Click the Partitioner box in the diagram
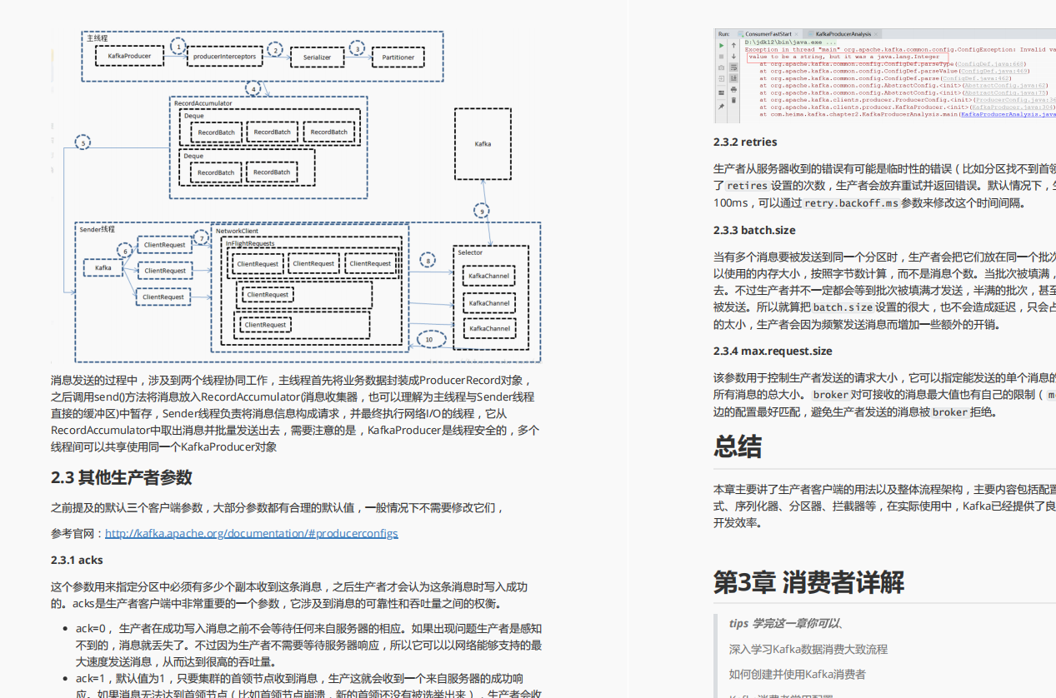Screen dimensions: 1056x698 [x=398, y=57]
